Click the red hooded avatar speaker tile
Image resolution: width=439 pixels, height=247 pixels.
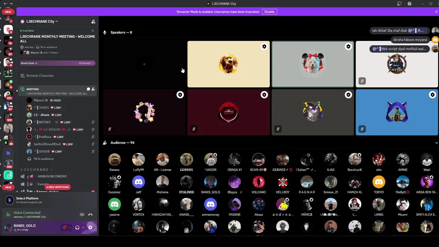(x=228, y=112)
